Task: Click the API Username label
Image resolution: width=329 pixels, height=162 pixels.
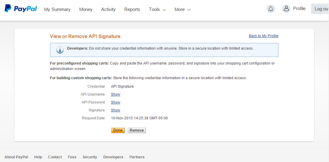Action: coord(93,94)
